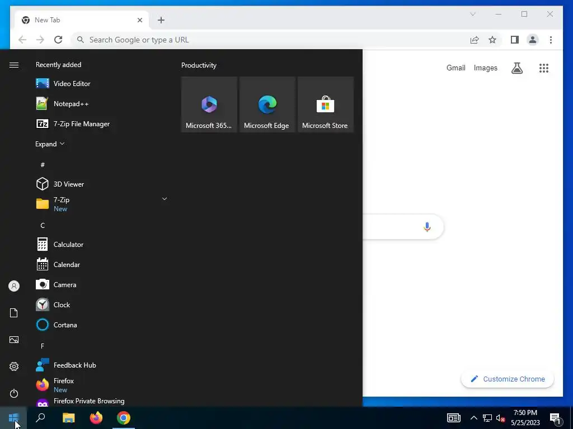This screenshot has width=573, height=429.
Task: Open Pictures from Start sidebar
Action: click(x=14, y=340)
